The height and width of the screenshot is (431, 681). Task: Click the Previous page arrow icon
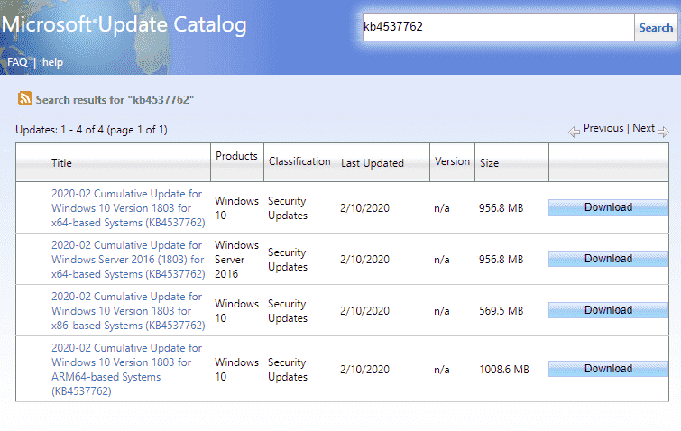pos(574,132)
